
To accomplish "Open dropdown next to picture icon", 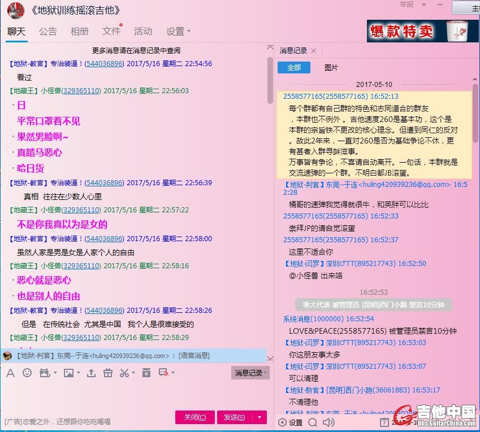I will (x=79, y=373).
